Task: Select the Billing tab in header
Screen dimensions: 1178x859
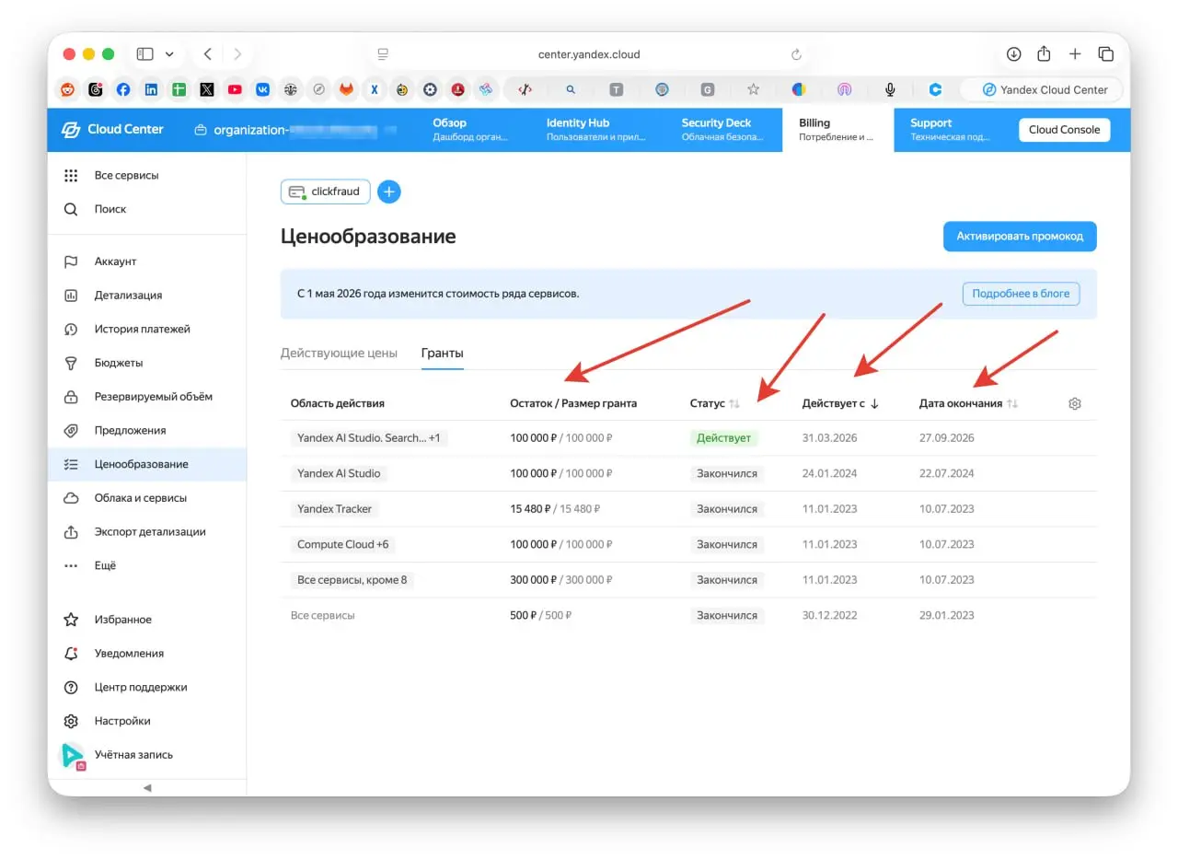Action: pyautogui.click(x=837, y=130)
